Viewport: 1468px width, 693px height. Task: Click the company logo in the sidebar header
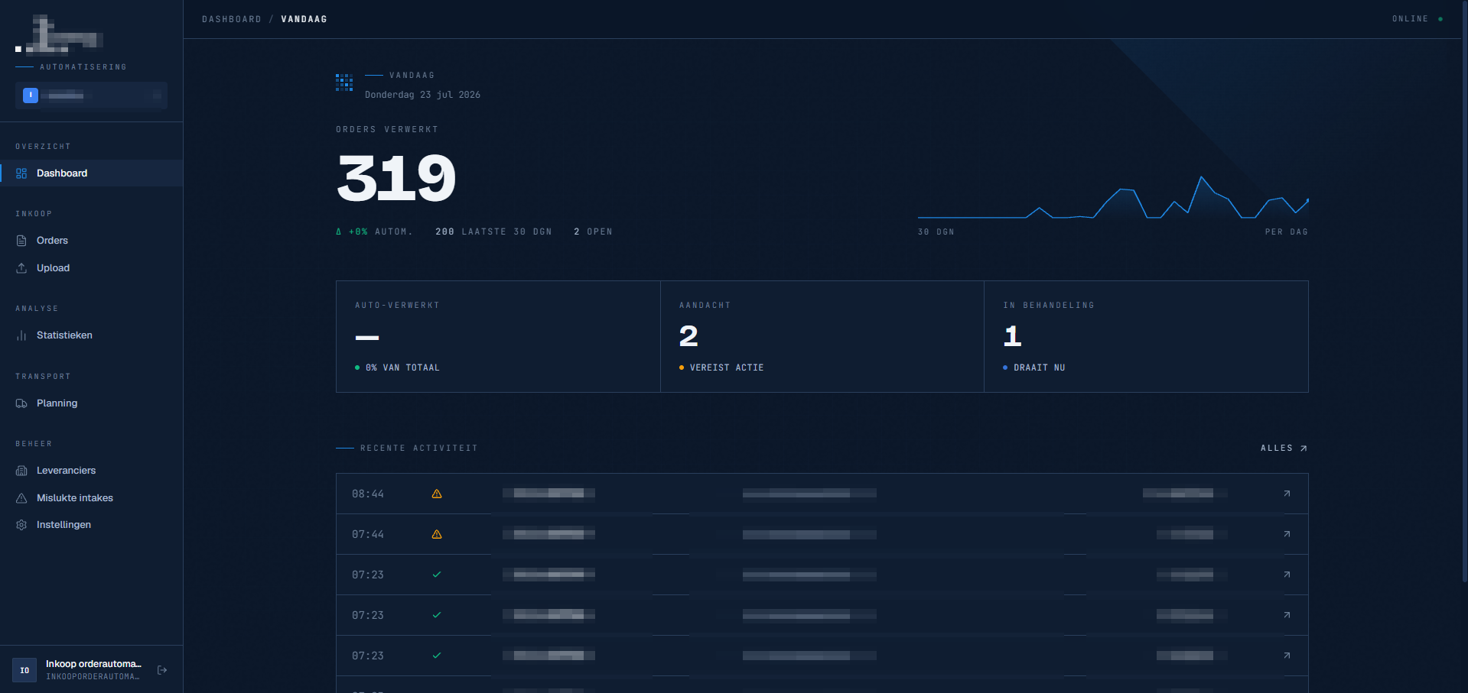point(60,35)
